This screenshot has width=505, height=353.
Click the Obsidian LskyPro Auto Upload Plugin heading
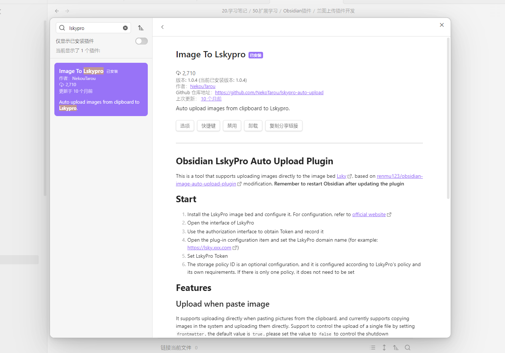point(254,161)
